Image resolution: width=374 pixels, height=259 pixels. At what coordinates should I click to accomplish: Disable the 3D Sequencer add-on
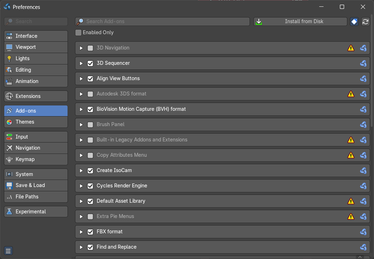(x=90, y=63)
